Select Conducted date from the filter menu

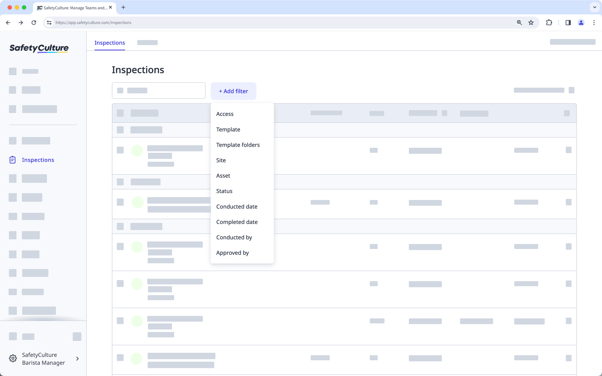(236, 206)
